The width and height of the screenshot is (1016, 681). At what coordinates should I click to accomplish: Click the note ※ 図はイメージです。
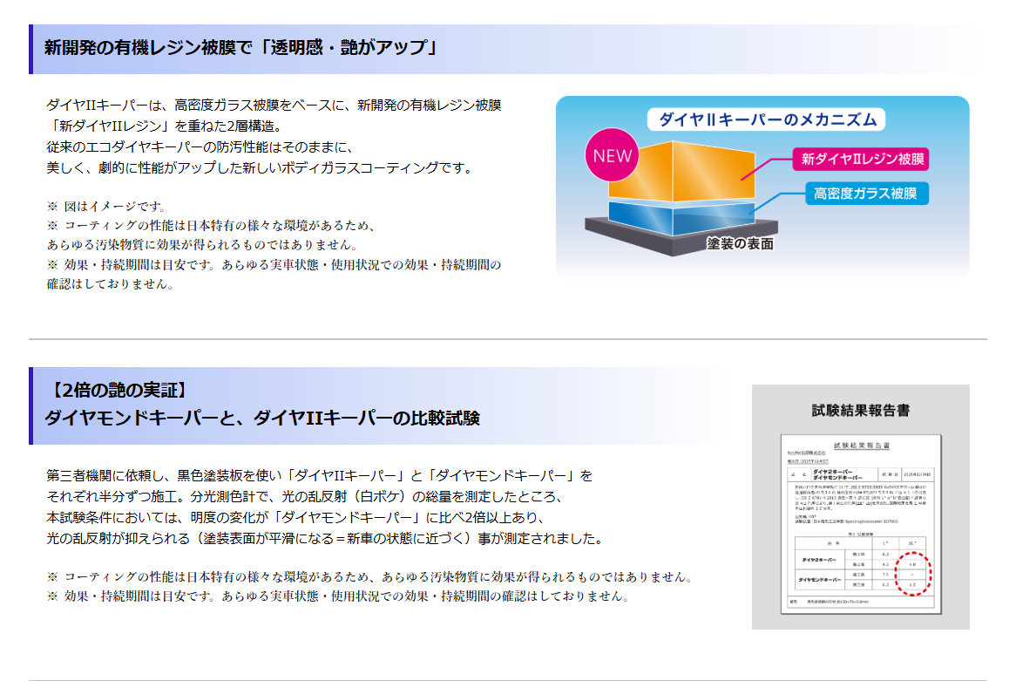[x=105, y=206]
